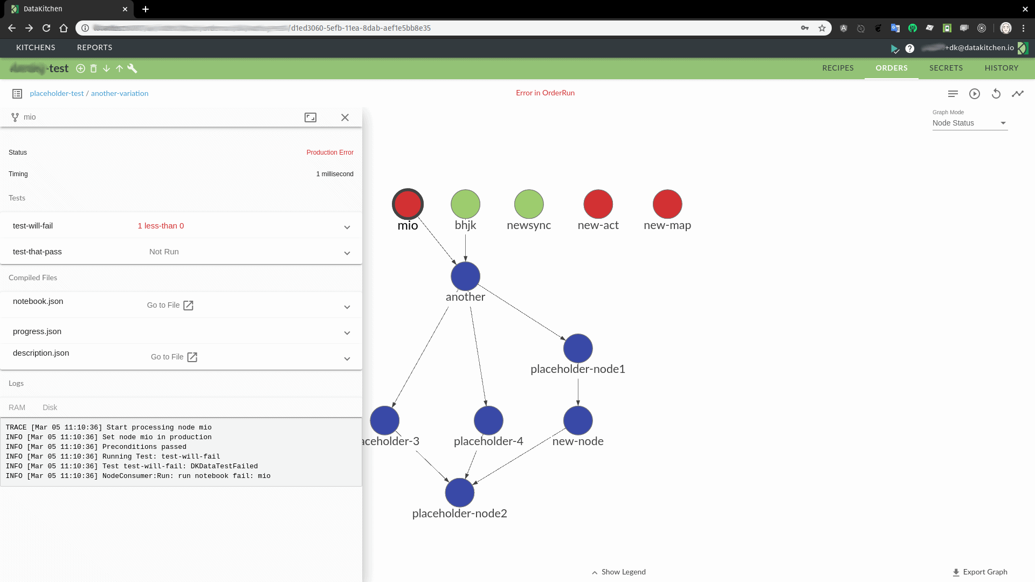Switch to the RECIPES tab
The image size is (1035, 582).
click(838, 68)
